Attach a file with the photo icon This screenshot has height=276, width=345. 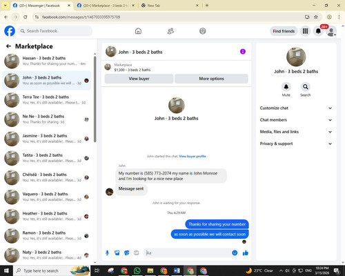[117, 253]
